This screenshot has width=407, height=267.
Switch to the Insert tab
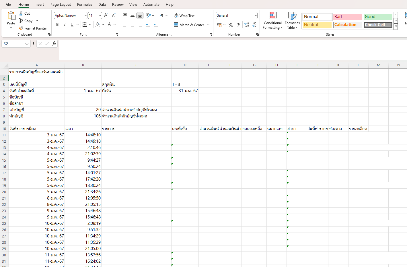pyautogui.click(x=39, y=4)
